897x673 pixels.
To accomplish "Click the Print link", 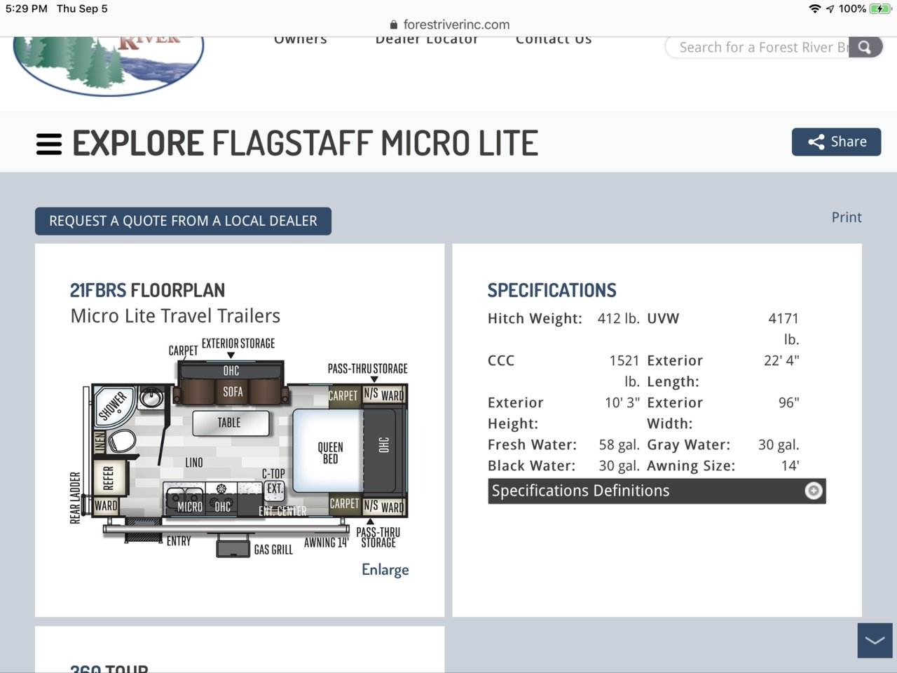I will tap(847, 217).
